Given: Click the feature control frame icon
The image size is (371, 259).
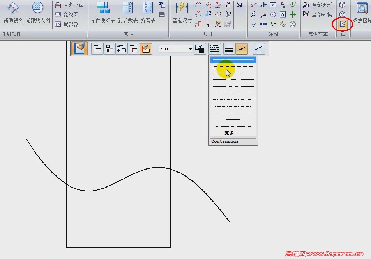Looking at the screenshot, I should (263, 24).
